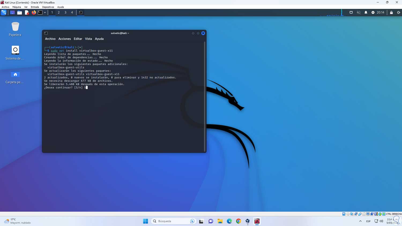The height and width of the screenshot is (226, 402).
Task: Open terminal Vista menu
Action: (x=88, y=39)
